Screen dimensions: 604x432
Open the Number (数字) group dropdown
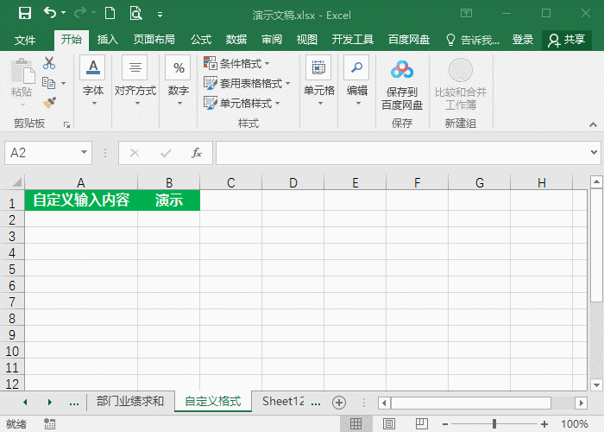pyautogui.click(x=179, y=82)
